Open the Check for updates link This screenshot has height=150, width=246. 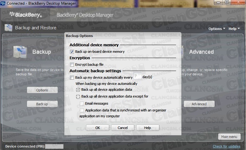pos(227,146)
